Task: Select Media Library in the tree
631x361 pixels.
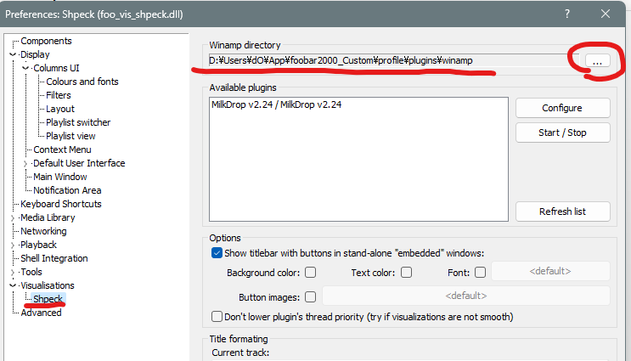Action: 48,217
